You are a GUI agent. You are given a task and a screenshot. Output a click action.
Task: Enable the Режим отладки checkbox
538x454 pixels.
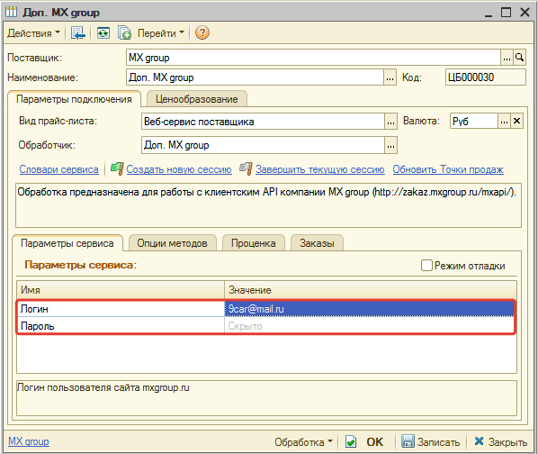426,266
